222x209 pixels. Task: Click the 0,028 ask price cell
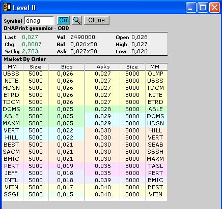(103, 109)
